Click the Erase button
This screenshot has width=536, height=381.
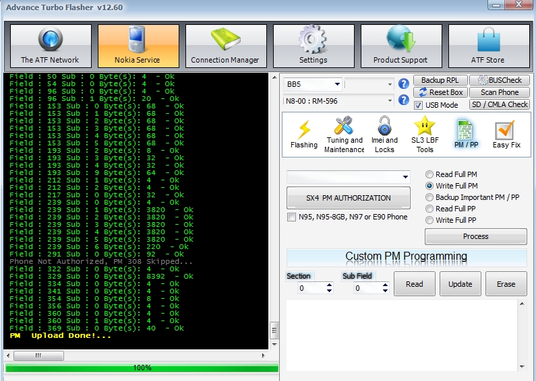pyautogui.click(x=506, y=283)
